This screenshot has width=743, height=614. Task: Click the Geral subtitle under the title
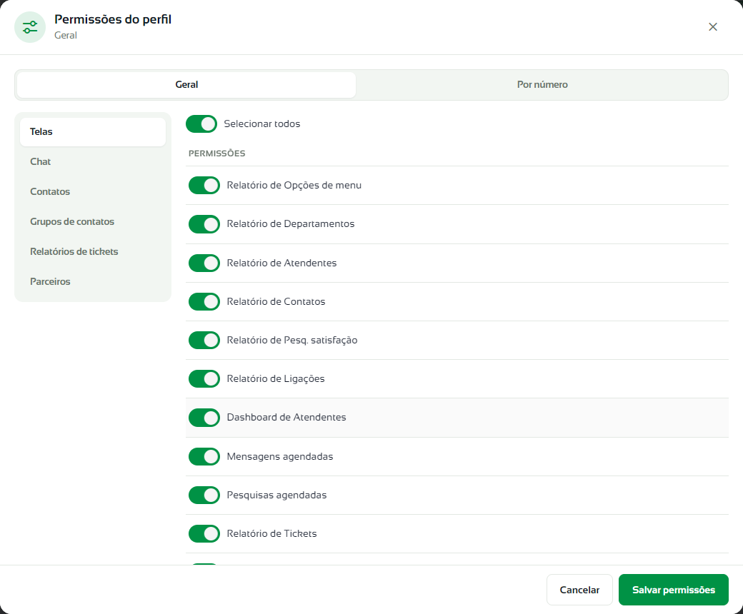pos(66,36)
